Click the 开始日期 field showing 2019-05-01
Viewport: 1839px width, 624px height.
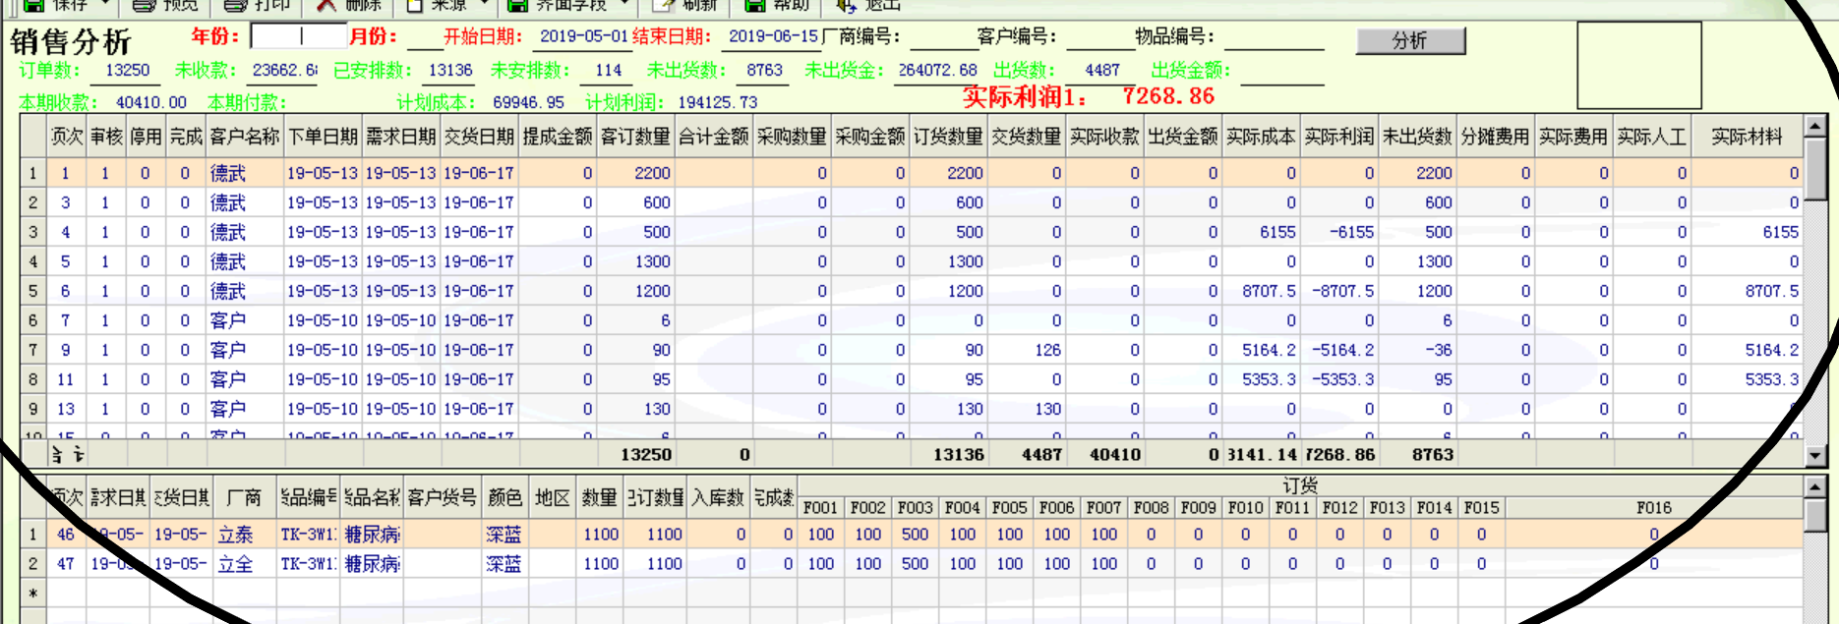pos(582,37)
